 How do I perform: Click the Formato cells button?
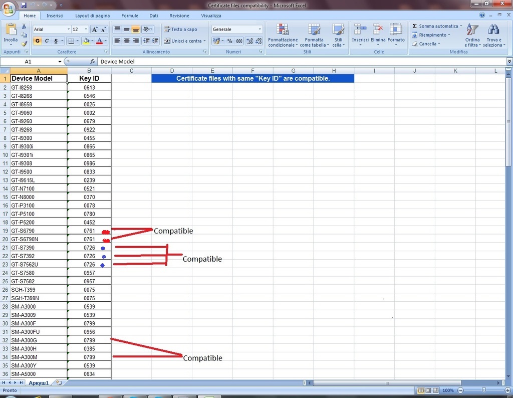[396, 35]
